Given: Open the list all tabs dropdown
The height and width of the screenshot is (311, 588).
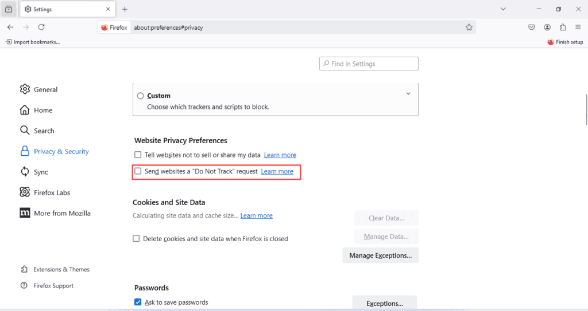Looking at the screenshot, I should pos(503,9).
